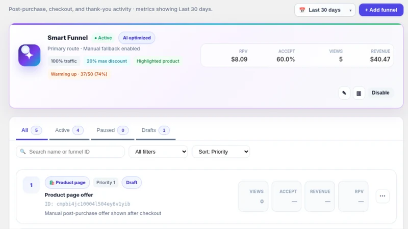Click the Priority 1 label
This screenshot has width=408, height=229.
(106, 183)
